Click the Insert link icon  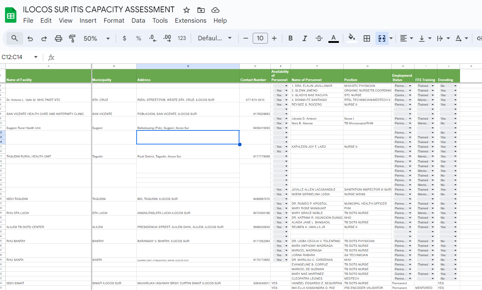point(479,38)
